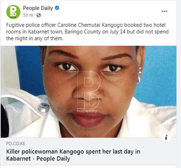This screenshot has width=181, height=168.
Task: Click the white PD letters inside avatar
Action: [13, 11]
